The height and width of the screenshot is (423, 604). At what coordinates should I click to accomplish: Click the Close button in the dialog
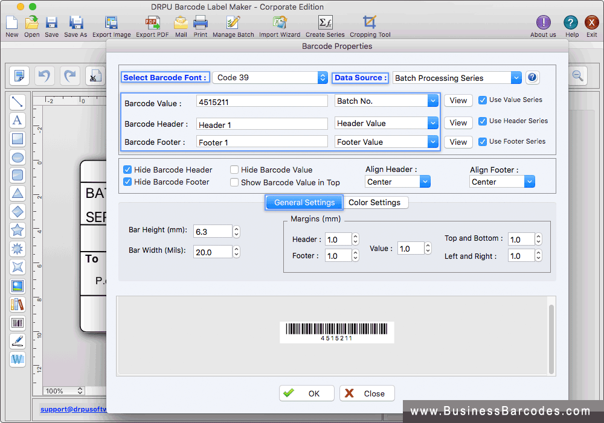[367, 393]
